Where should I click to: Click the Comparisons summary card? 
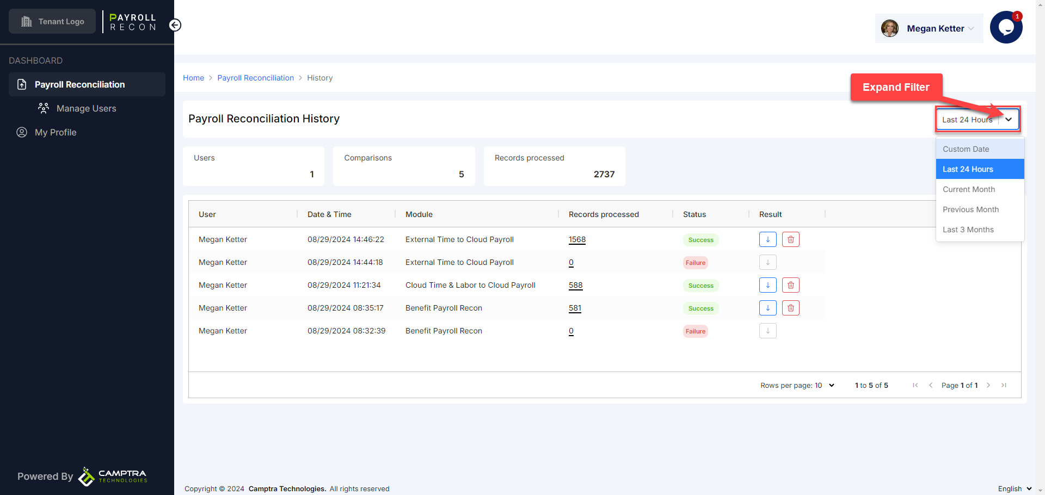pos(404,166)
